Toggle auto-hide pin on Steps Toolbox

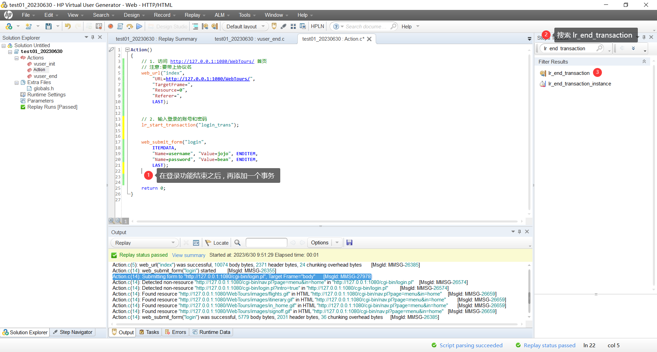644,37
